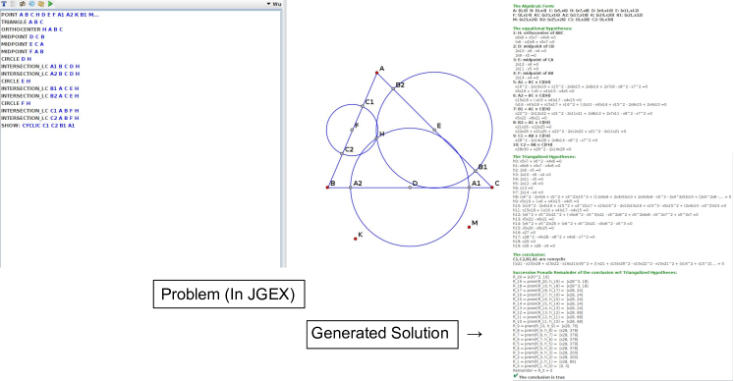Click the red point M in diagram
Screen dimensions: 734x381
point(469,227)
